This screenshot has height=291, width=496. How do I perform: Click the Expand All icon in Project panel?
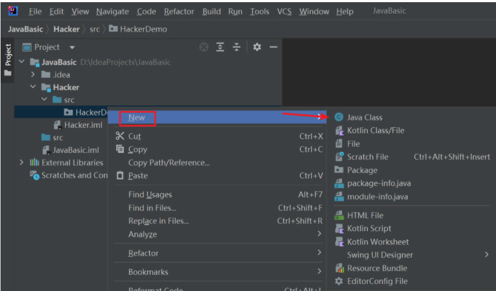[x=220, y=47]
